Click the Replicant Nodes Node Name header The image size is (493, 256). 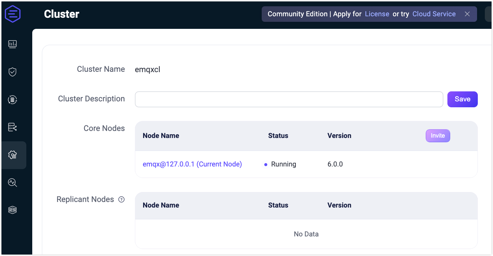click(161, 205)
